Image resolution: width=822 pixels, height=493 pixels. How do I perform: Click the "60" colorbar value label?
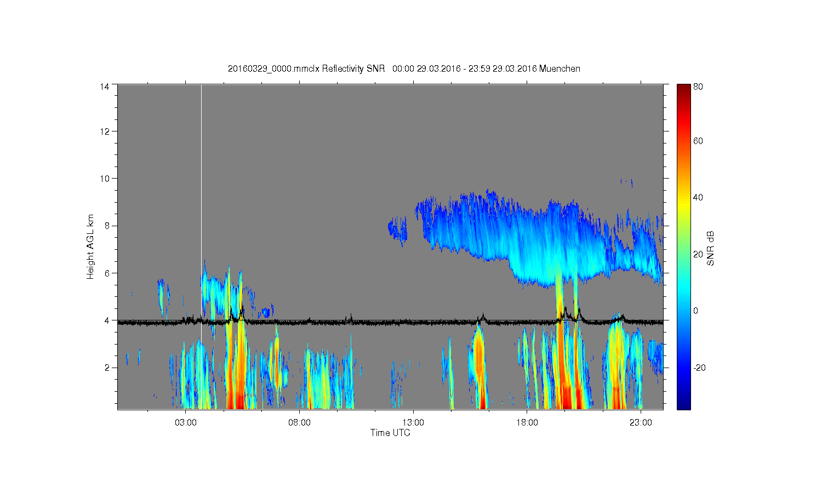click(x=698, y=141)
